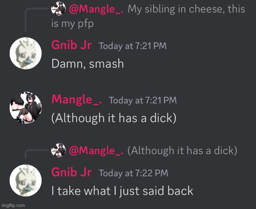Click the Gnib Jr username above "Damn, smash"
The width and height of the screenshot is (256, 209).
click(x=72, y=45)
